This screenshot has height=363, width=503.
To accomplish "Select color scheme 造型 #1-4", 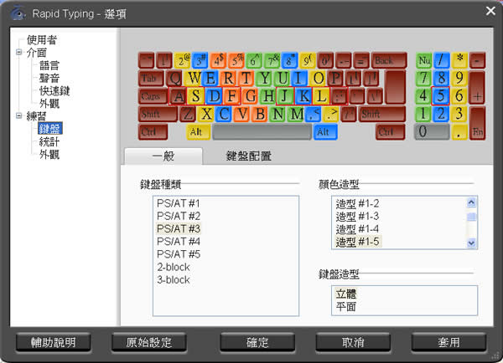I will pos(357,229).
